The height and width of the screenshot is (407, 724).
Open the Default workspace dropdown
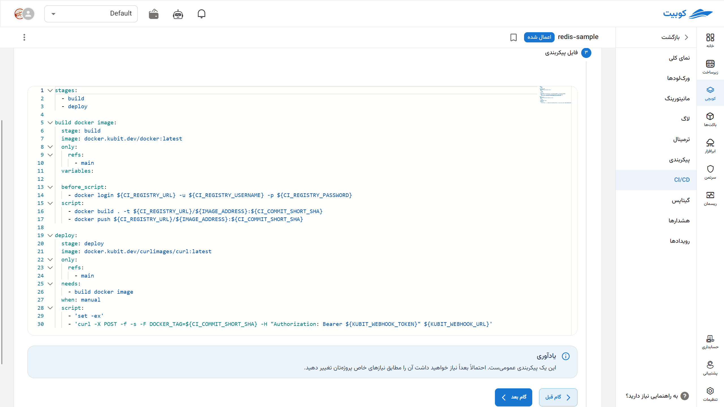pyautogui.click(x=91, y=14)
